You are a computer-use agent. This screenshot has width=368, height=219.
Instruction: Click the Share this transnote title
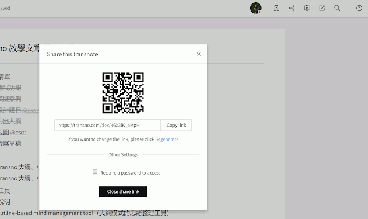pyautogui.click(x=72, y=54)
